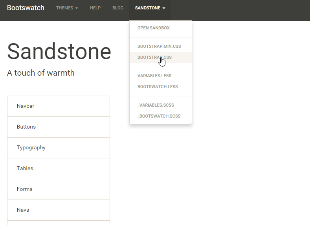Collapse the Sandstone dropdown menu
310x225 pixels.
(x=150, y=8)
